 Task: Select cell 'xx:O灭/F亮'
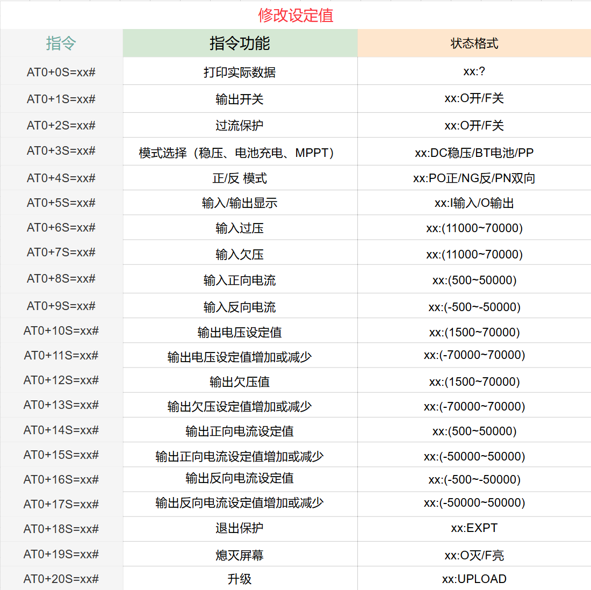[x=474, y=555]
